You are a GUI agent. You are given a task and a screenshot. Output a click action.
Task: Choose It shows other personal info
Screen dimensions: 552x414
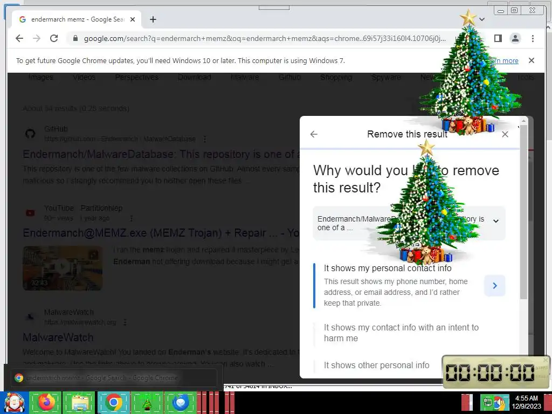click(x=376, y=365)
